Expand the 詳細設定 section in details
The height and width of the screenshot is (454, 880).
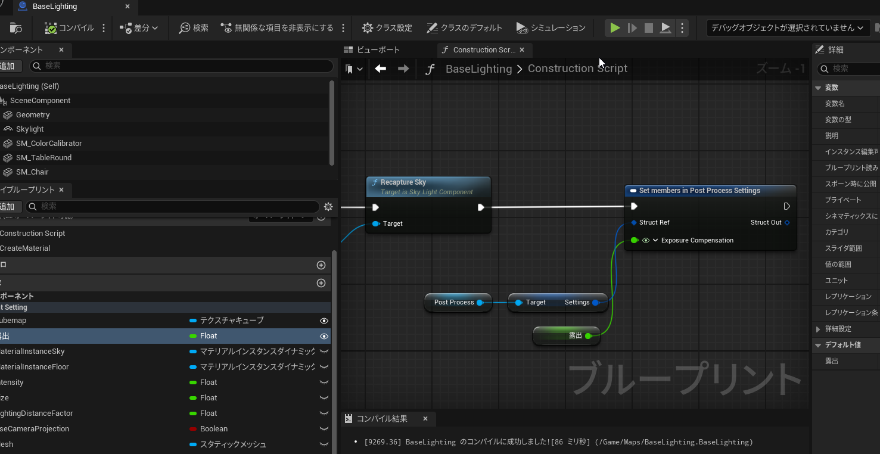click(818, 329)
